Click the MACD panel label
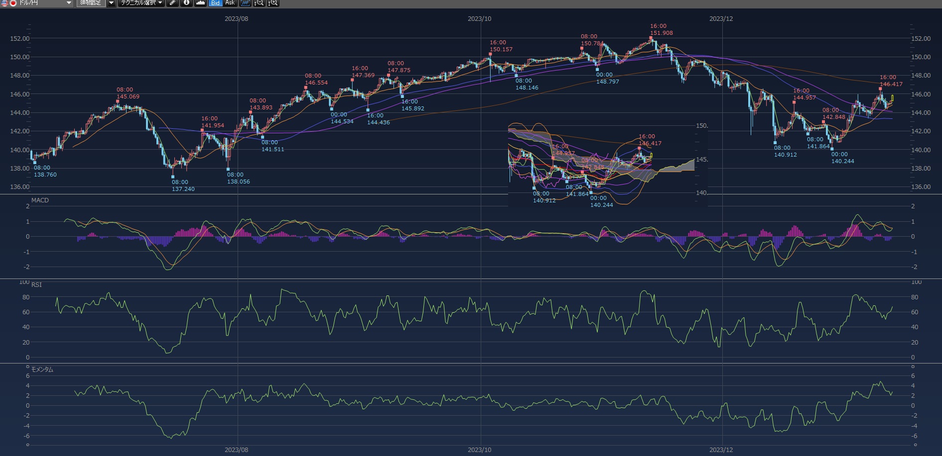 click(x=40, y=200)
